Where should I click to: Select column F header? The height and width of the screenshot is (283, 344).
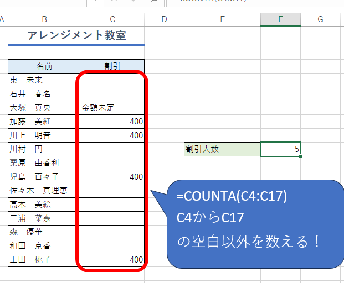[280, 19]
